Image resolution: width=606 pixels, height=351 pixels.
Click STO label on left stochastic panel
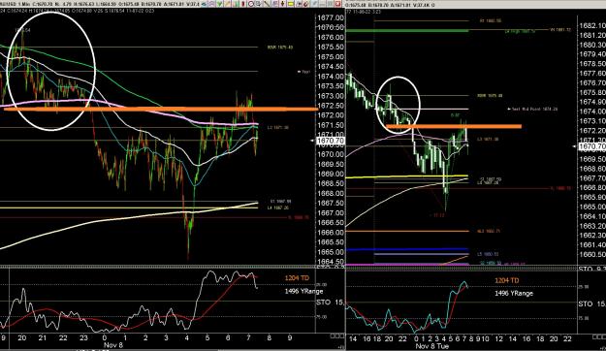pos(324,303)
